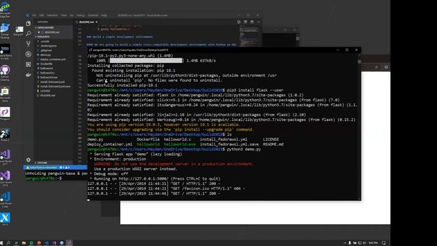Open the Extensions view in VS Code
The height and width of the screenshot is (246, 437).
29,64
